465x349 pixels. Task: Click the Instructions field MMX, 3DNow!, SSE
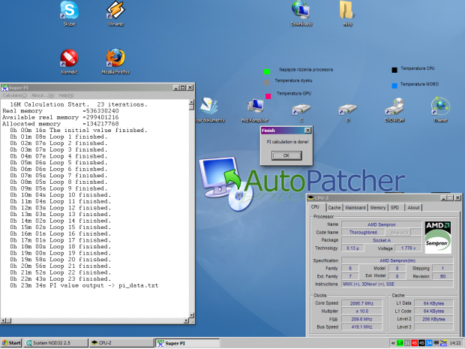(397, 284)
